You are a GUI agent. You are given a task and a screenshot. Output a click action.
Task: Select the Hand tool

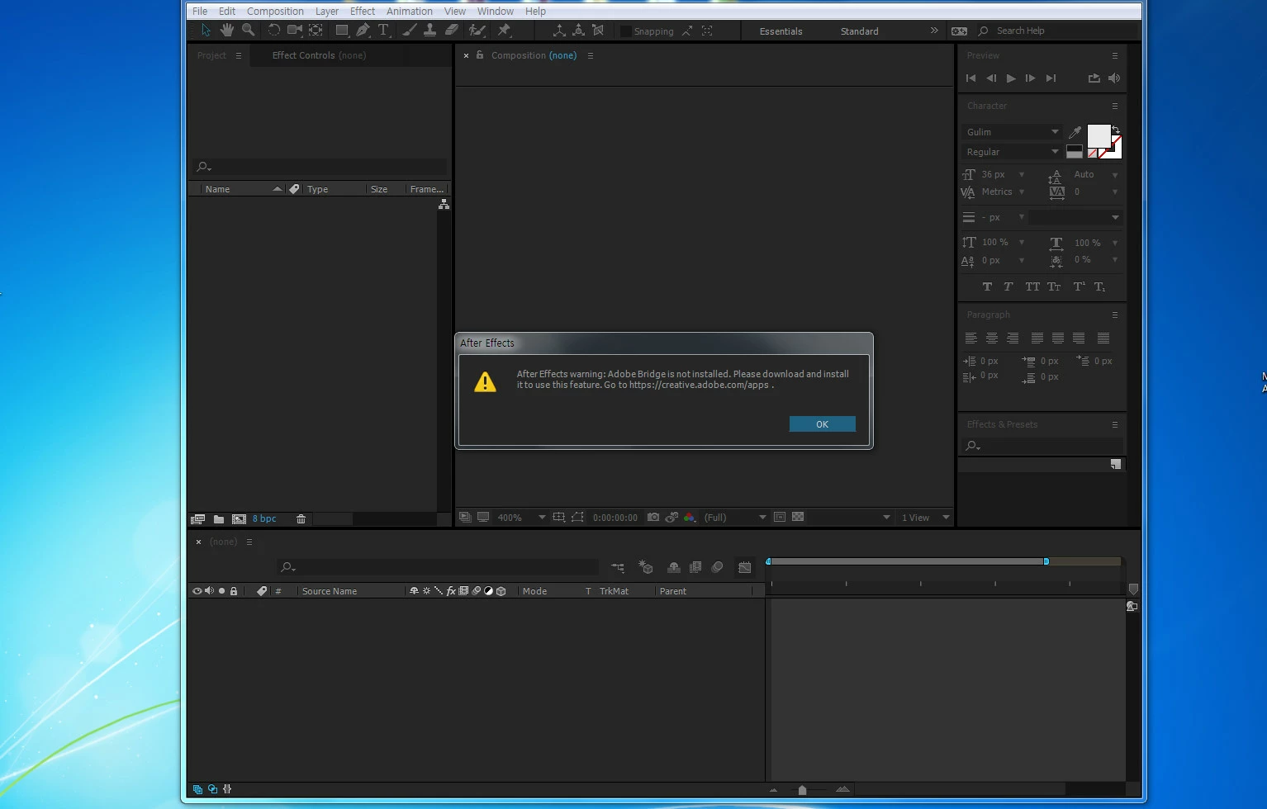tap(226, 31)
